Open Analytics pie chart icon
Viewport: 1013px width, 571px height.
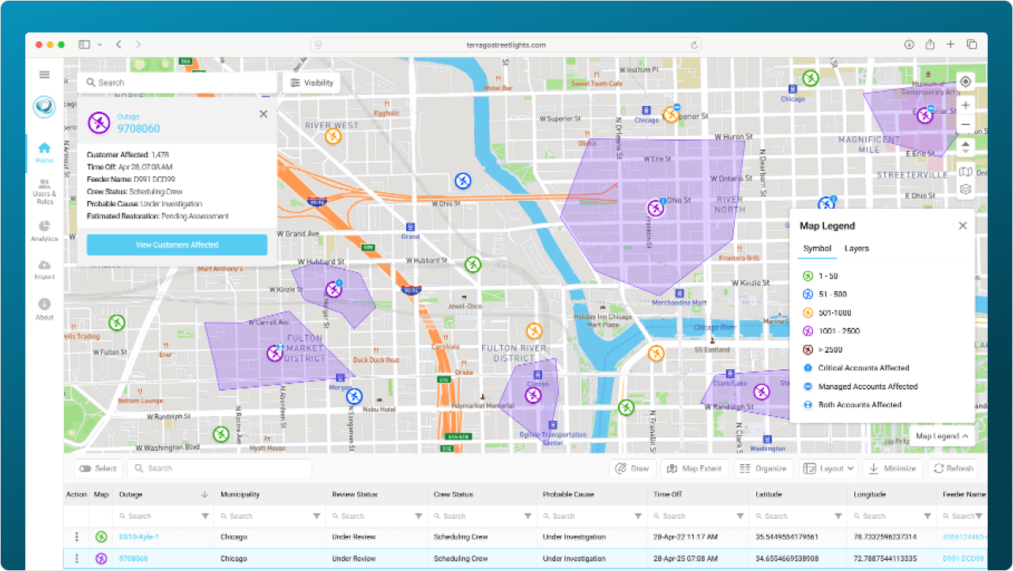44,229
